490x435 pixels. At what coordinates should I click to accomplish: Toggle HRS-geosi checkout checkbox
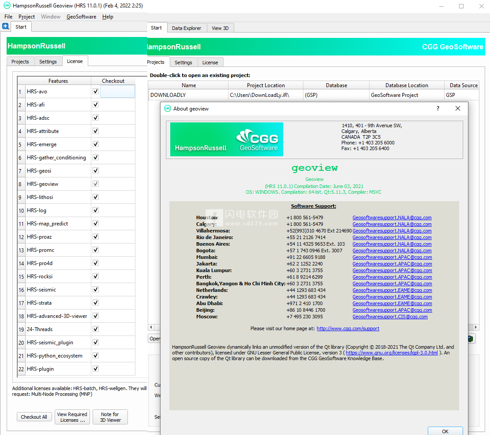pyautogui.click(x=96, y=170)
